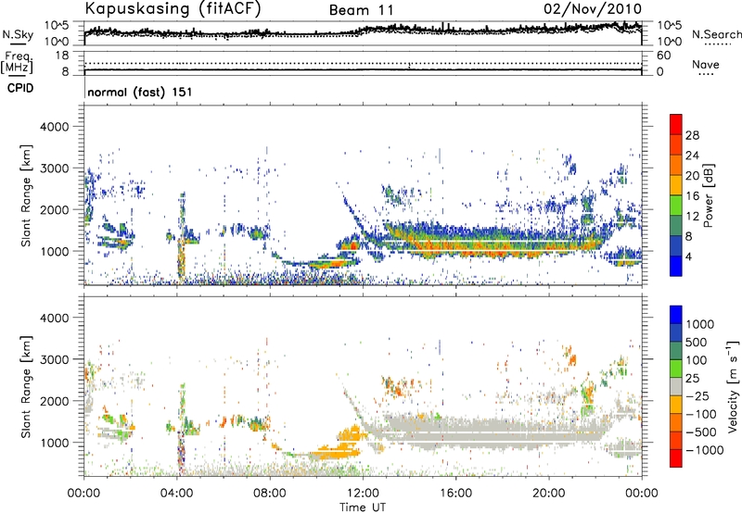Viewport: 742px width, 513px height.
Task: Click the 'Velocity [m s-1]' colorbar label
Action: coord(733,386)
